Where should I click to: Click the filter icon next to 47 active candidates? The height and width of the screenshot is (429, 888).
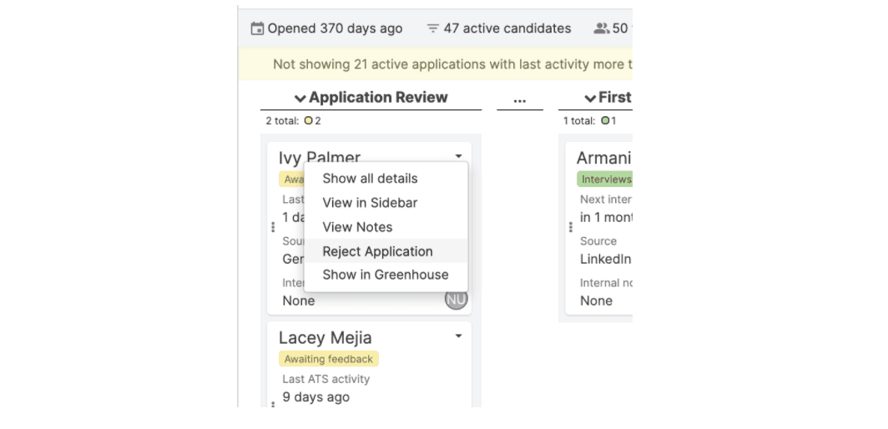432,29
